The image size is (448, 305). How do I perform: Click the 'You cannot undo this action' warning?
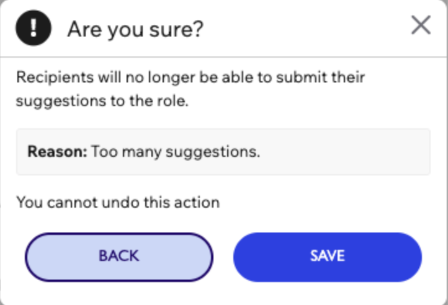(x=118, y=203)
